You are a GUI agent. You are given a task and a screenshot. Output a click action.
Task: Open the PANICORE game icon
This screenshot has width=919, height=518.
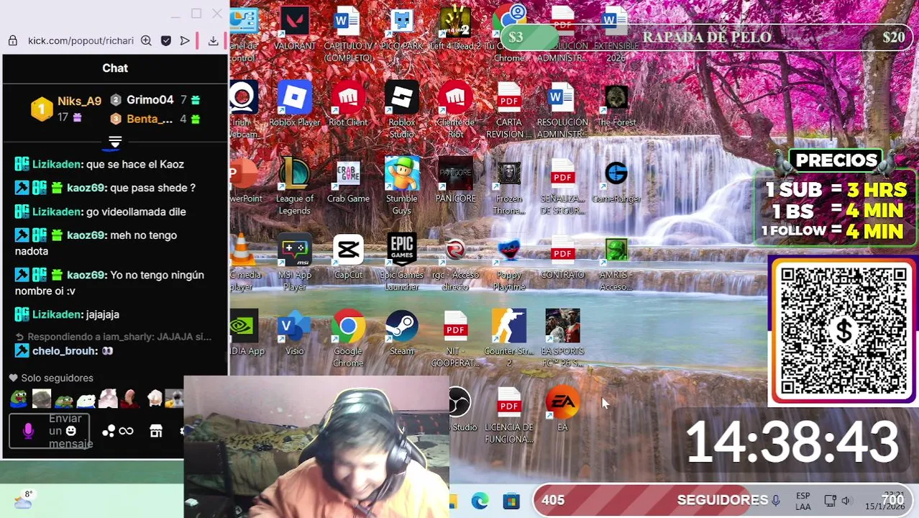455,181
